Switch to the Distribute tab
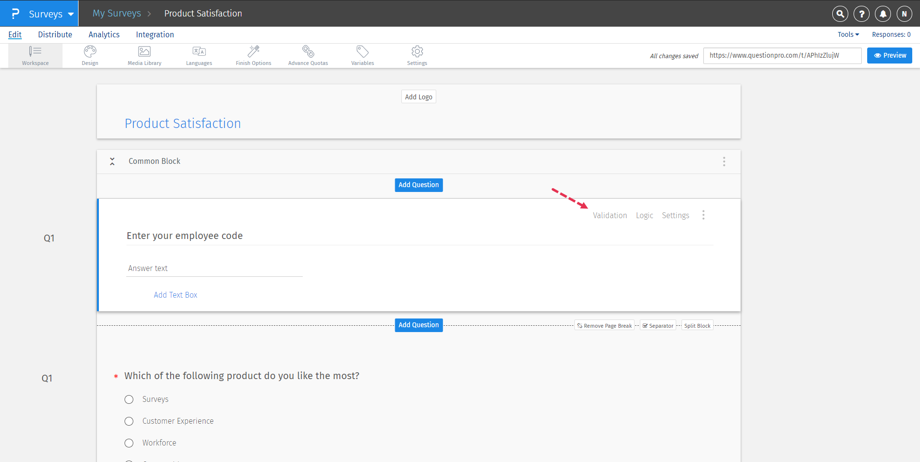Image resolution: width=920 pixels, height=462 pixels. [55, 34]
